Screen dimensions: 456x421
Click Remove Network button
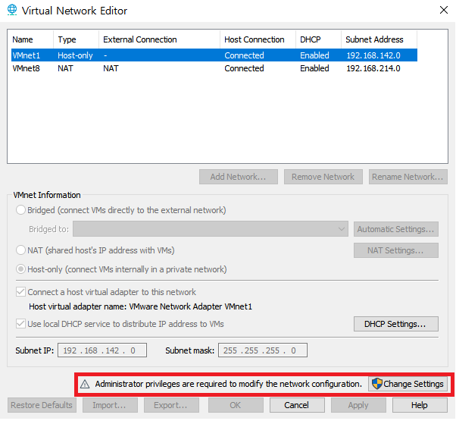pyautogui.click(x=323, y=177)
